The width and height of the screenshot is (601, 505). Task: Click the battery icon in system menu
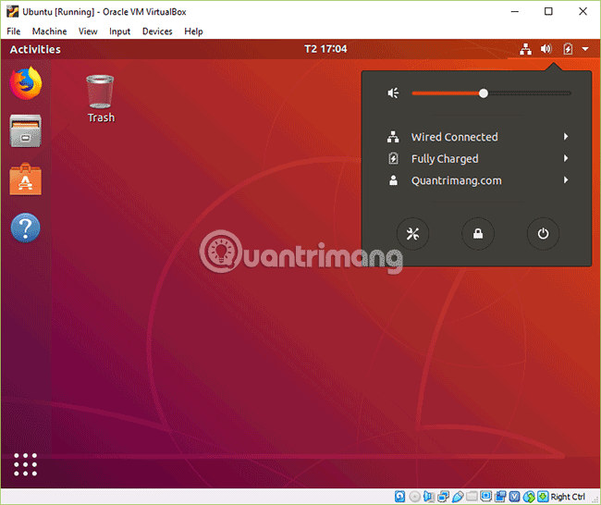point(393,158)
